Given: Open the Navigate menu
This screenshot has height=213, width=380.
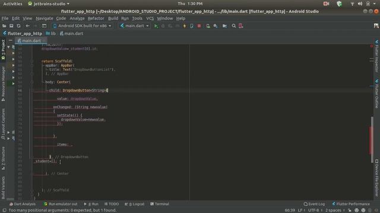Looking at the screenshot, I should pos(45,18).
